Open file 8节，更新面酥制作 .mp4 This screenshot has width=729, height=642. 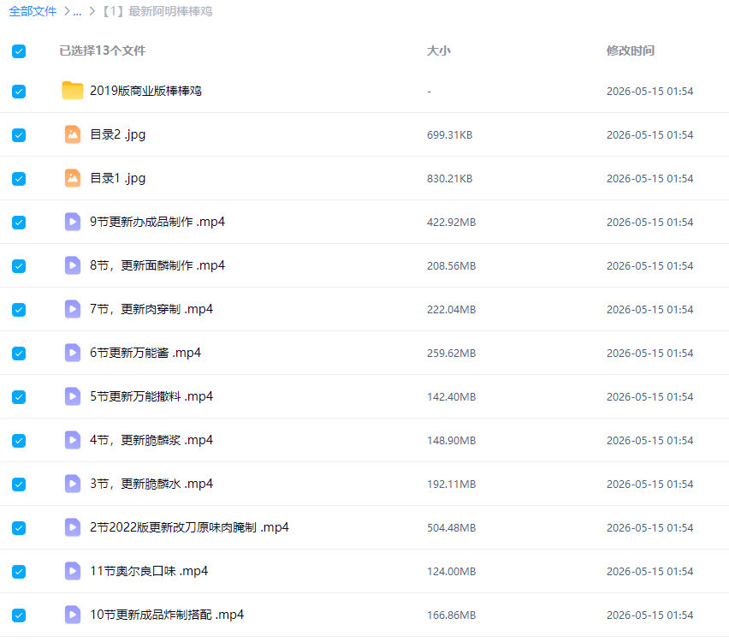157,265
